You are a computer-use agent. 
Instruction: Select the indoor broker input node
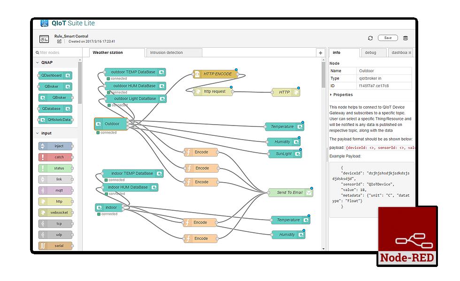coord(109,207)
